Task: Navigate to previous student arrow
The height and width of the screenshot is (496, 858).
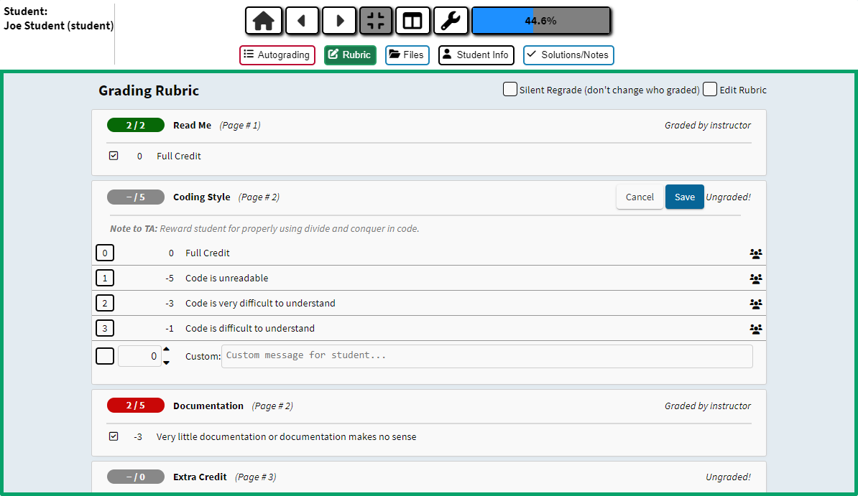Action: [302, 21]
